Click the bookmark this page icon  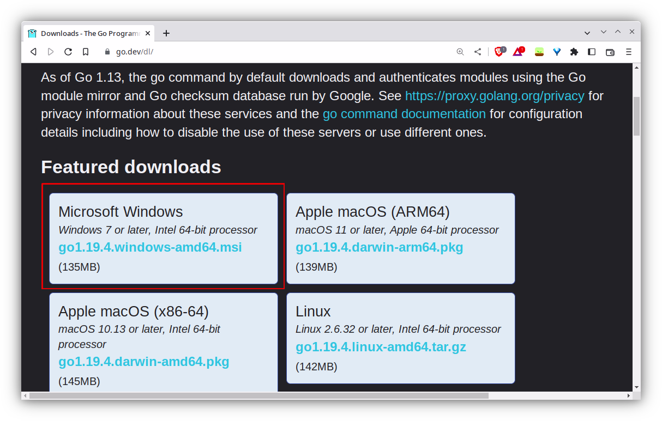85,52
